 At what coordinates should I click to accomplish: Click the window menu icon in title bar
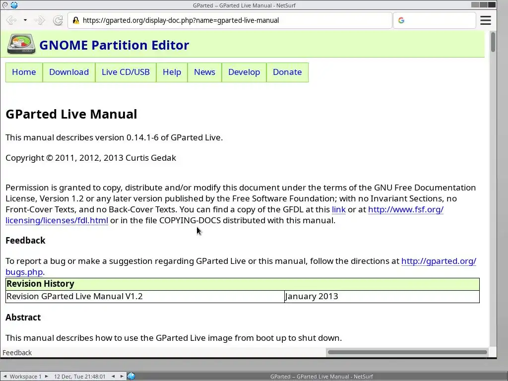[x=5, y=5]
